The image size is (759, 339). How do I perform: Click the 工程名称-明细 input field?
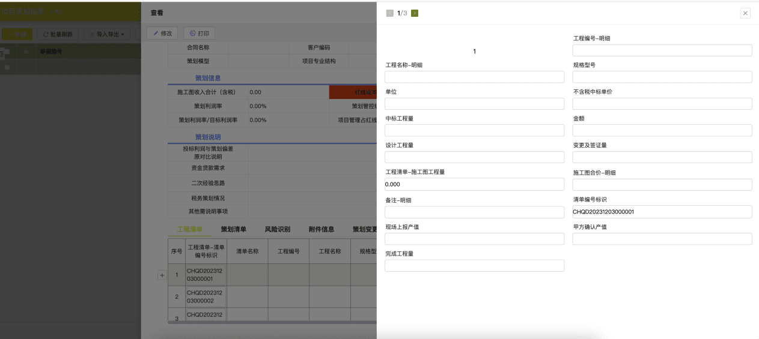[x=475, y=77]
